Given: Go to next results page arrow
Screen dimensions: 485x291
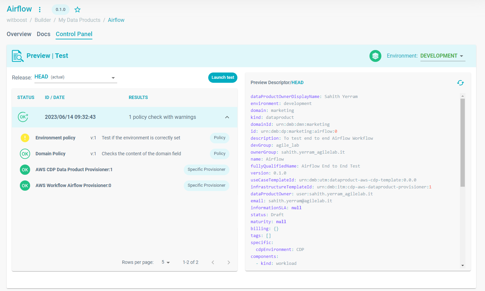Looking at the screenshot, I should [228, 262].
